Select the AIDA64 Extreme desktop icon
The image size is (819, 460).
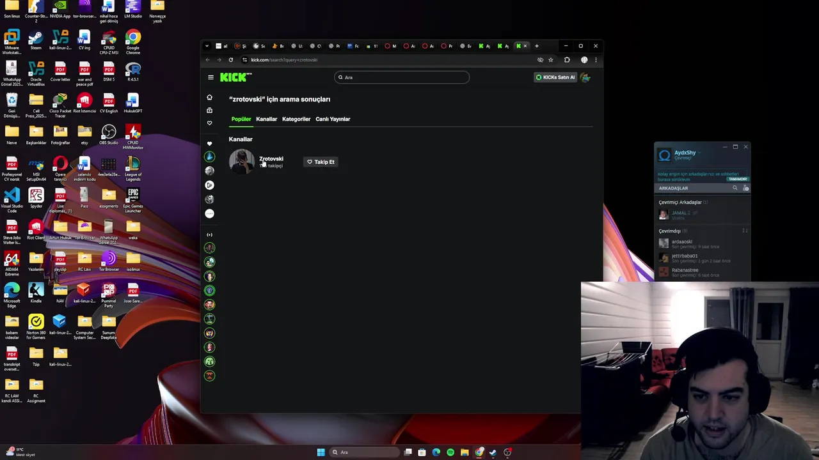tap(12, 263)
